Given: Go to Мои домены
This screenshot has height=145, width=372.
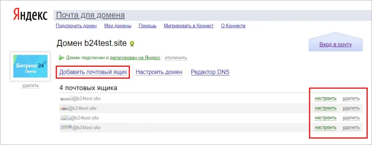Looking at the screenshot, I should 118,26.
